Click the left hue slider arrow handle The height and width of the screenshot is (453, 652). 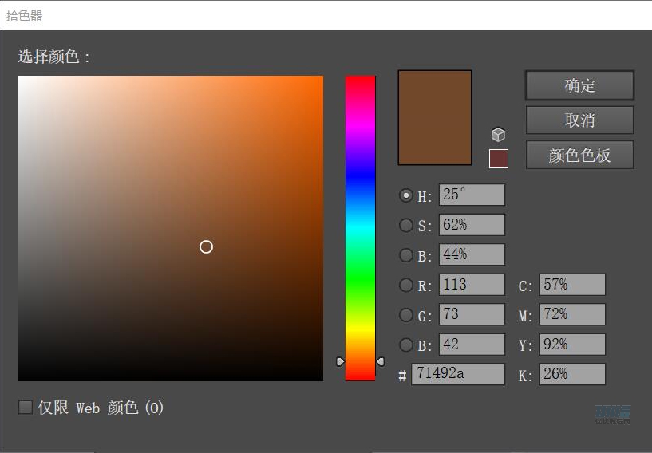[x=340, y=361]
